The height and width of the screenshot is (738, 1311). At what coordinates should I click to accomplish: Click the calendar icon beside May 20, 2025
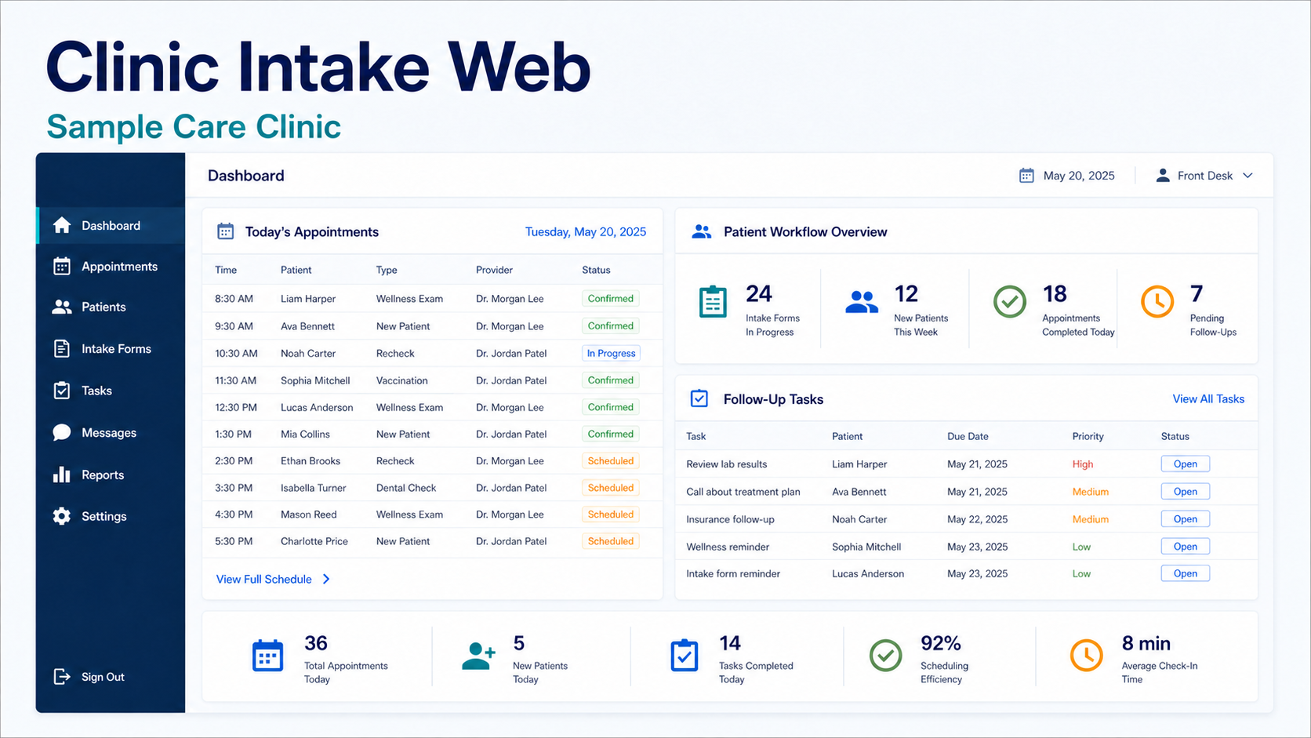1026,176
